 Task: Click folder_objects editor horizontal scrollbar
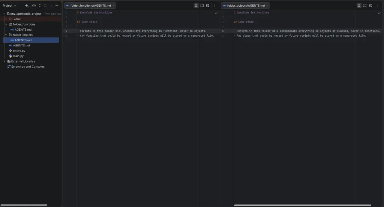[x=303, y=205]
